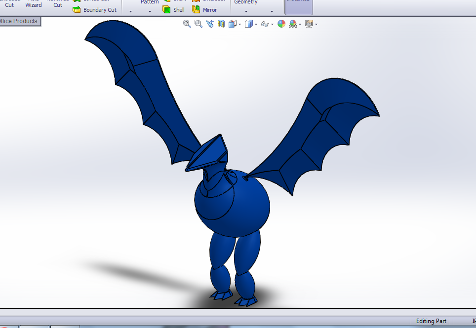
Task: Open the Apply Scene dropdown arrow
Action: click(300, 24)
